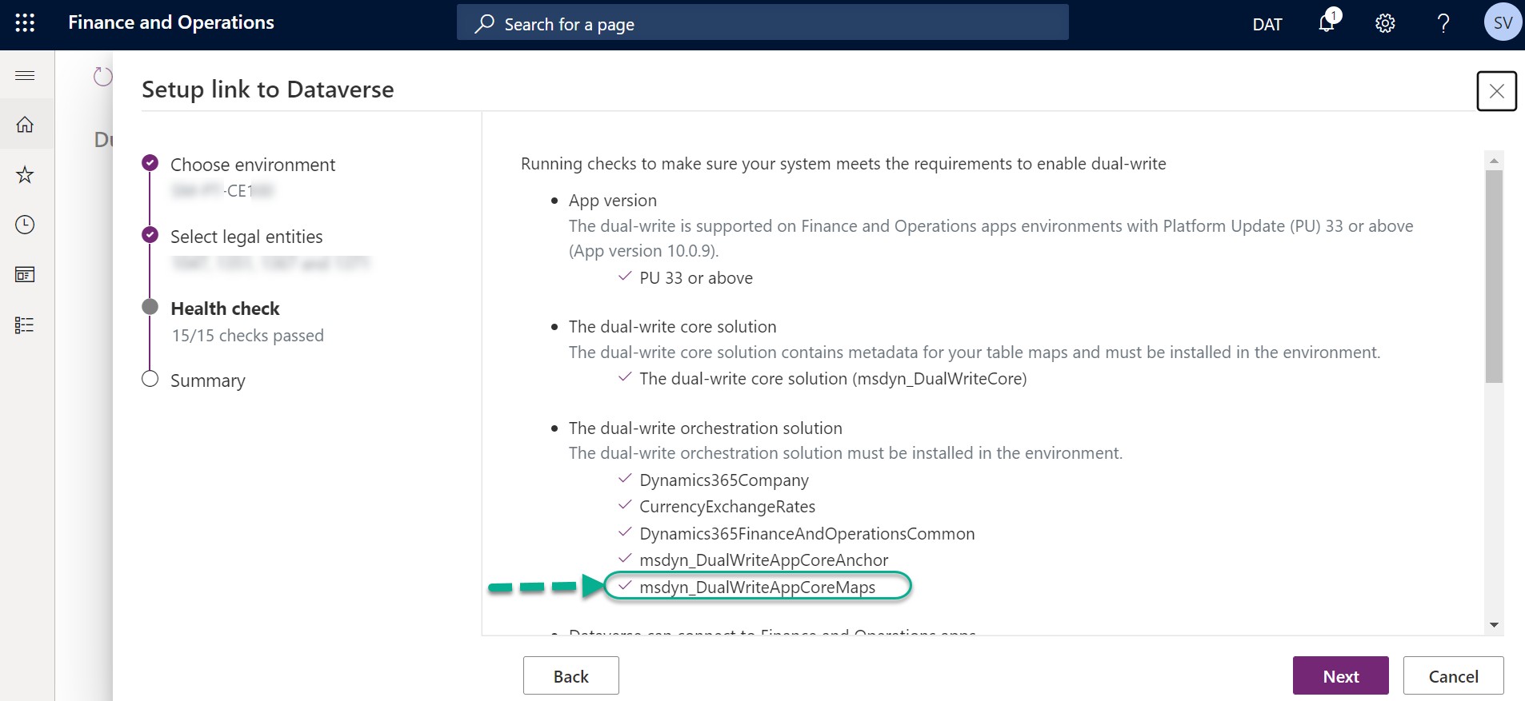Click the scroll down arrow in checks list
1525x701 pixels.
click(x=1494, y=625)
